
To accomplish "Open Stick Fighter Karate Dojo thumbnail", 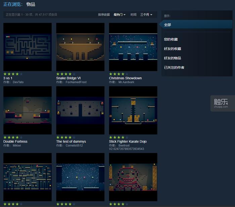I will tap(133, 110).
